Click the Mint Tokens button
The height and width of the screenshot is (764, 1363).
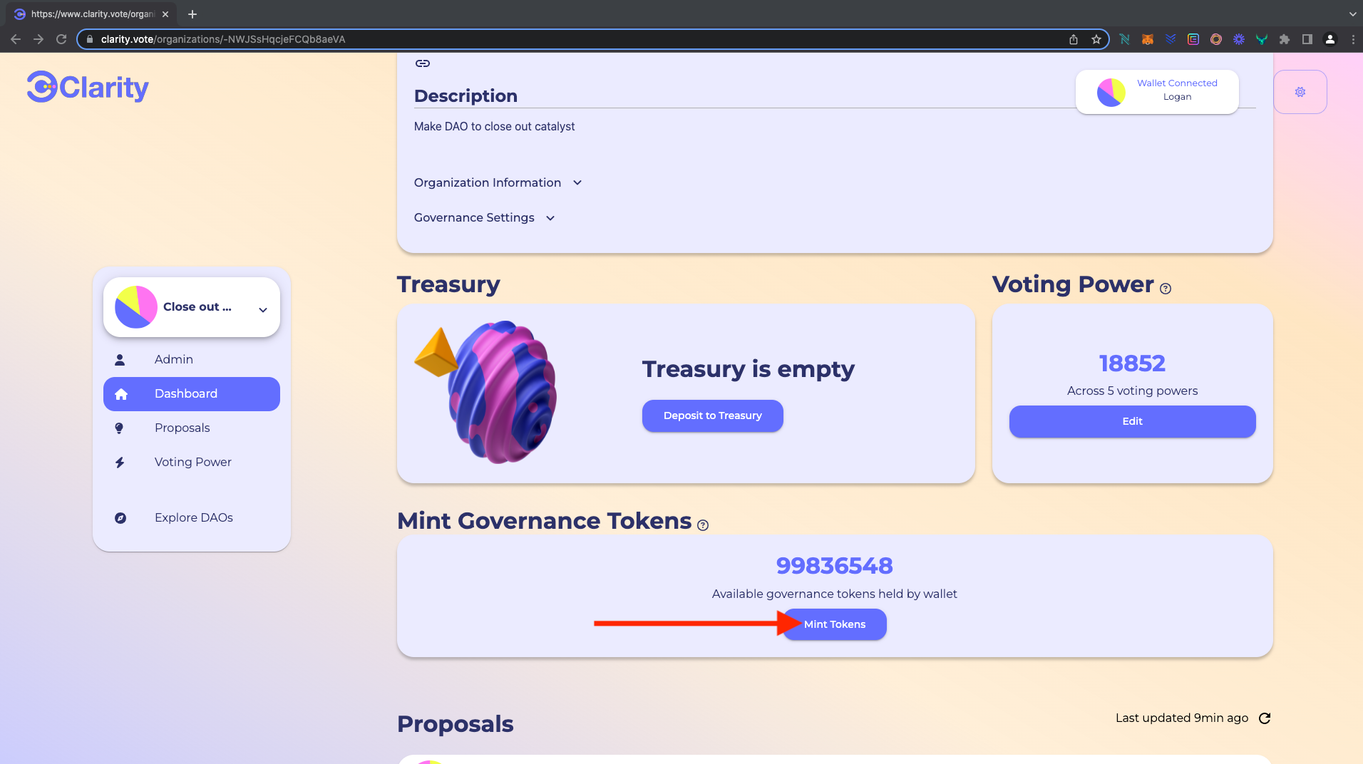click(835, 624)
